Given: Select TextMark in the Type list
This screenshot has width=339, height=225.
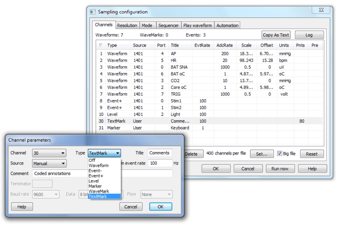Looking at the screenshot, I should pos(104,197).
